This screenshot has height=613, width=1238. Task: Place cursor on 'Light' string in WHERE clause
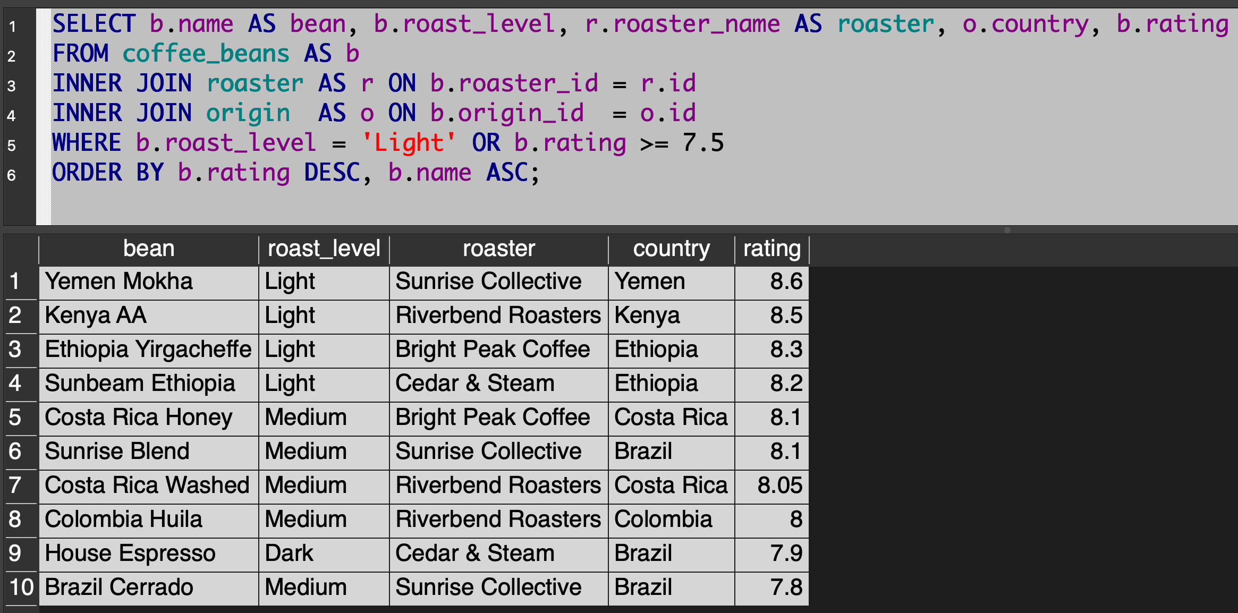click(408, 143)
